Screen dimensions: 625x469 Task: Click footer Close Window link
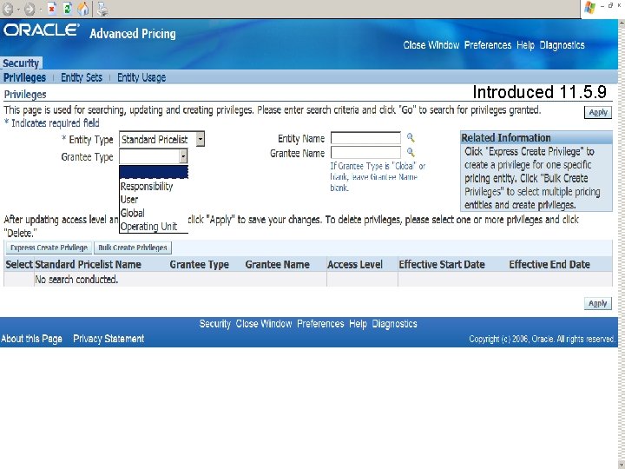click(x=264, y=323)
